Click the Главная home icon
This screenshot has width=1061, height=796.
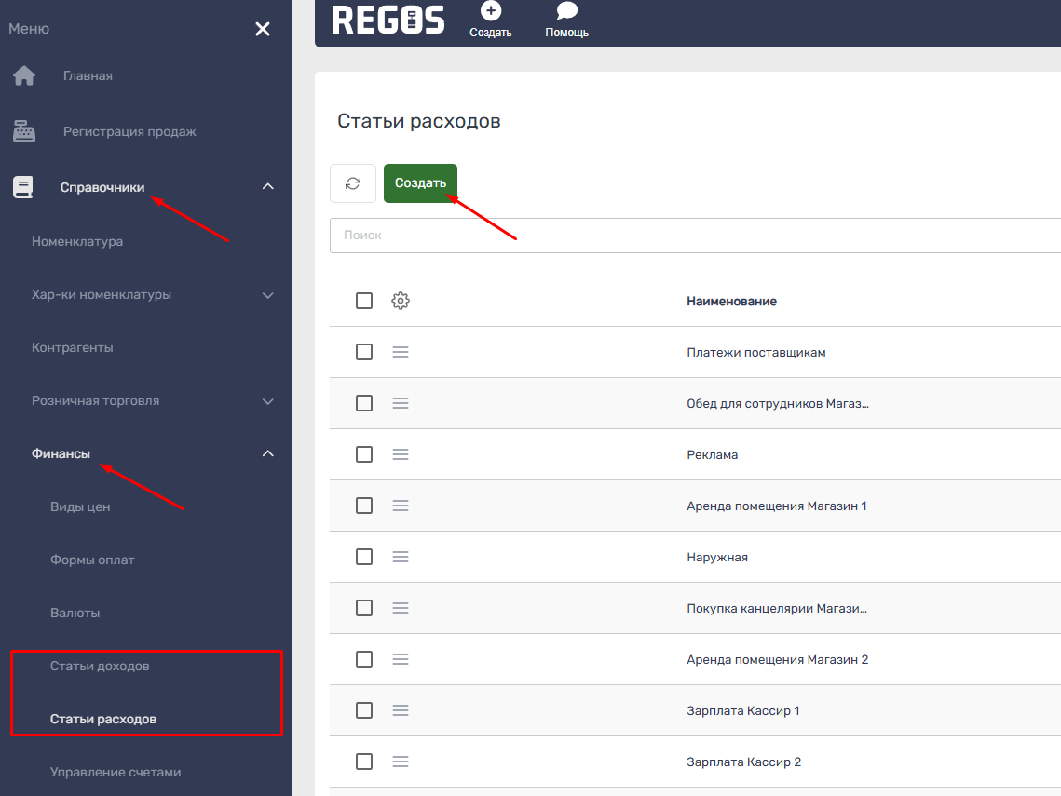[23, 76]
